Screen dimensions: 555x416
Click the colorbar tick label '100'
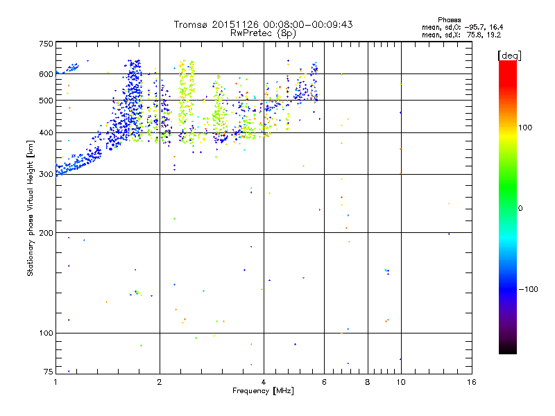pyautogui.click(x=525, y=128)
